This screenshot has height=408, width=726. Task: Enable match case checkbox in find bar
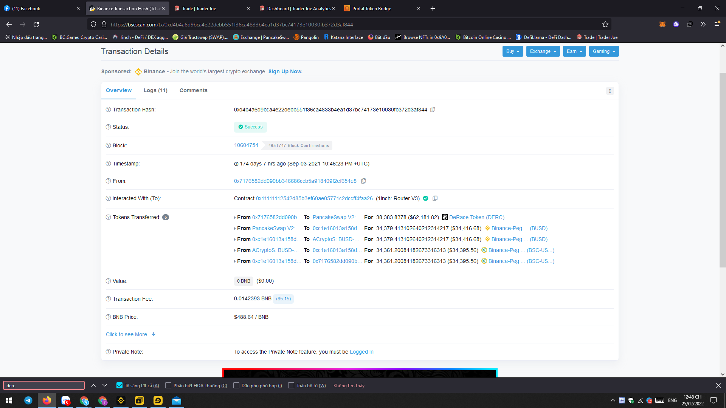[x=168, y=386]
